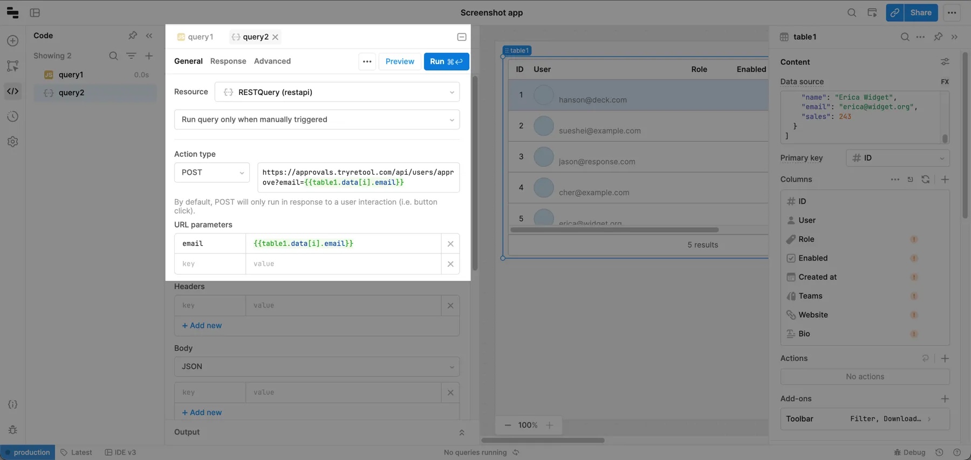Open the debug bug sidebar icon

pos(13,430)
